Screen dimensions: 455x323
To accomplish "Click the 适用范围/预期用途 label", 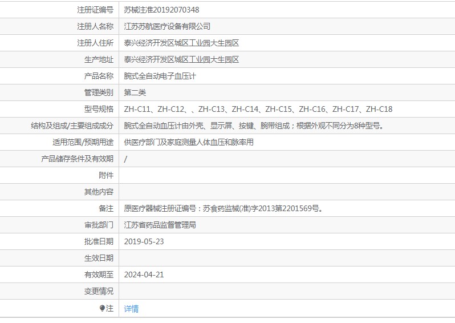I will [x=83, y=142].
